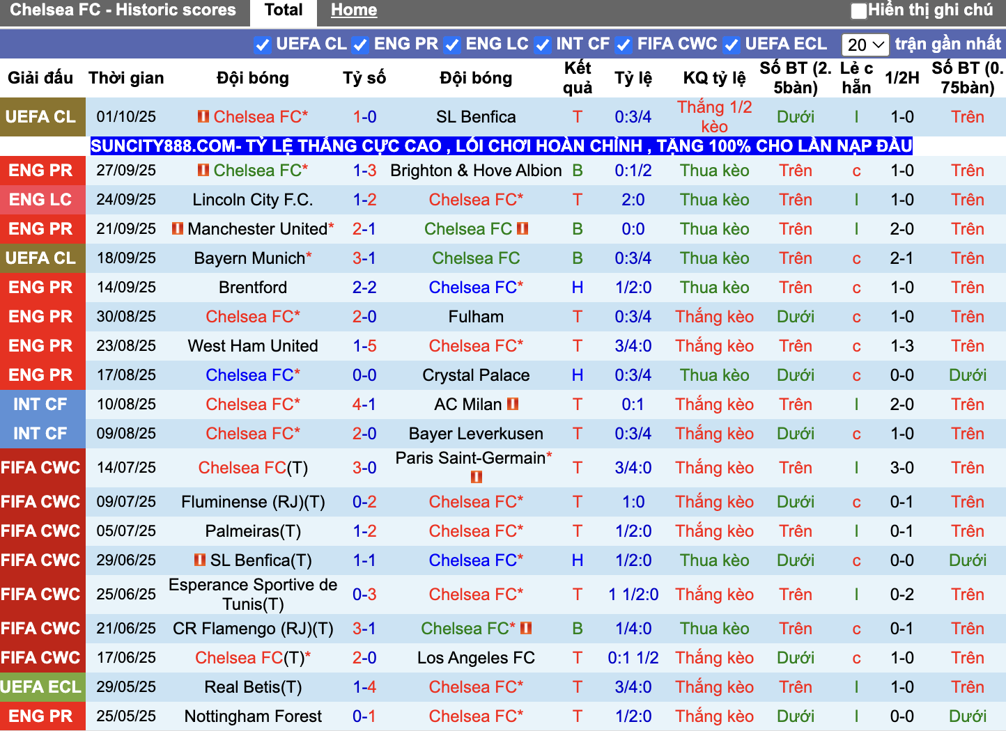Click the 'Chelsea FC - Historic scores' title
This screenshot has width=1006, height=731.
click(x=123, y=10)
